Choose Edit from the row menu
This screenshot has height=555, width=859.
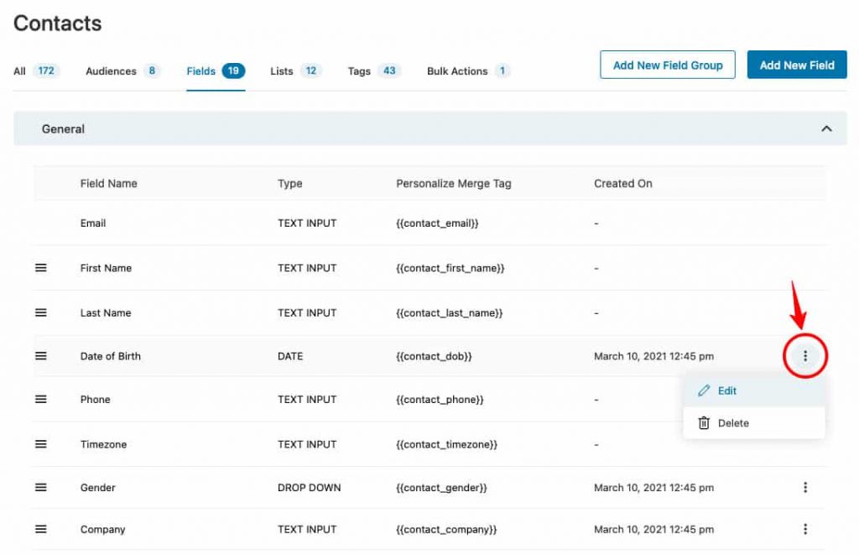754,390
